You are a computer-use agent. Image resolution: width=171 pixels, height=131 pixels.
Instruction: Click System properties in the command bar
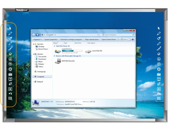51,39
